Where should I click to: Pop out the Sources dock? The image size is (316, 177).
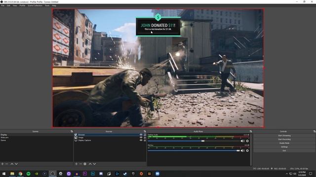click(145, 131)
